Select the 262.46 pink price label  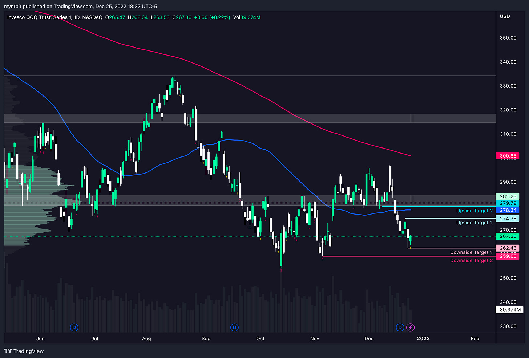pos(508,248)
